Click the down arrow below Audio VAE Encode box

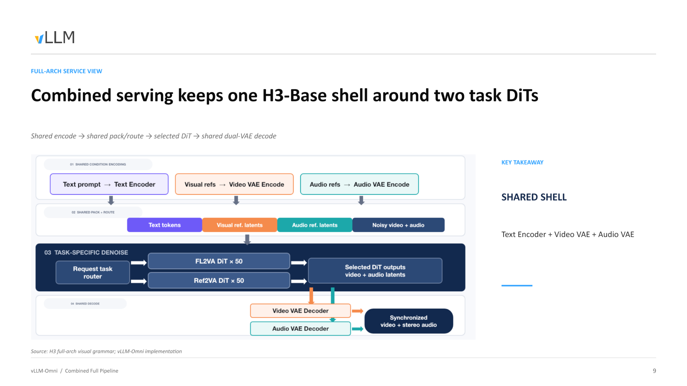[361, 200]
